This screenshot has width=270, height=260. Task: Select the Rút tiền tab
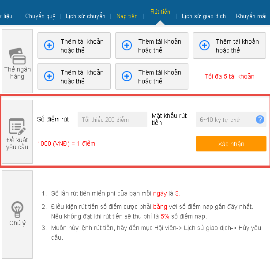(x=160, y=12)
